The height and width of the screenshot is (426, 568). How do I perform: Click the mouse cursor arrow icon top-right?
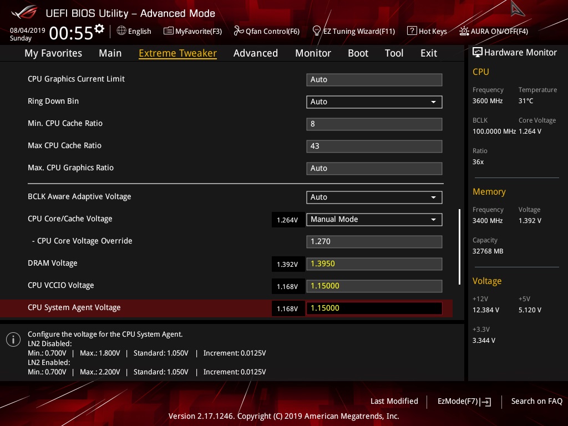(518, 9)
